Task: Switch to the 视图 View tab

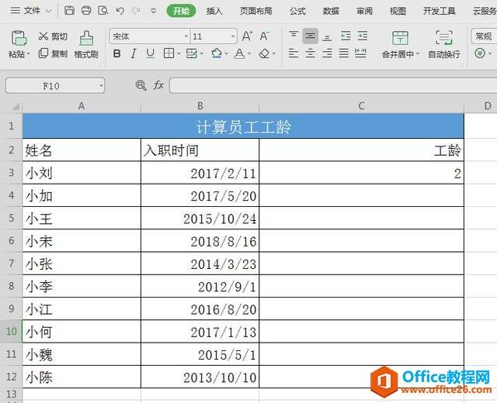Action: [398, 11]
